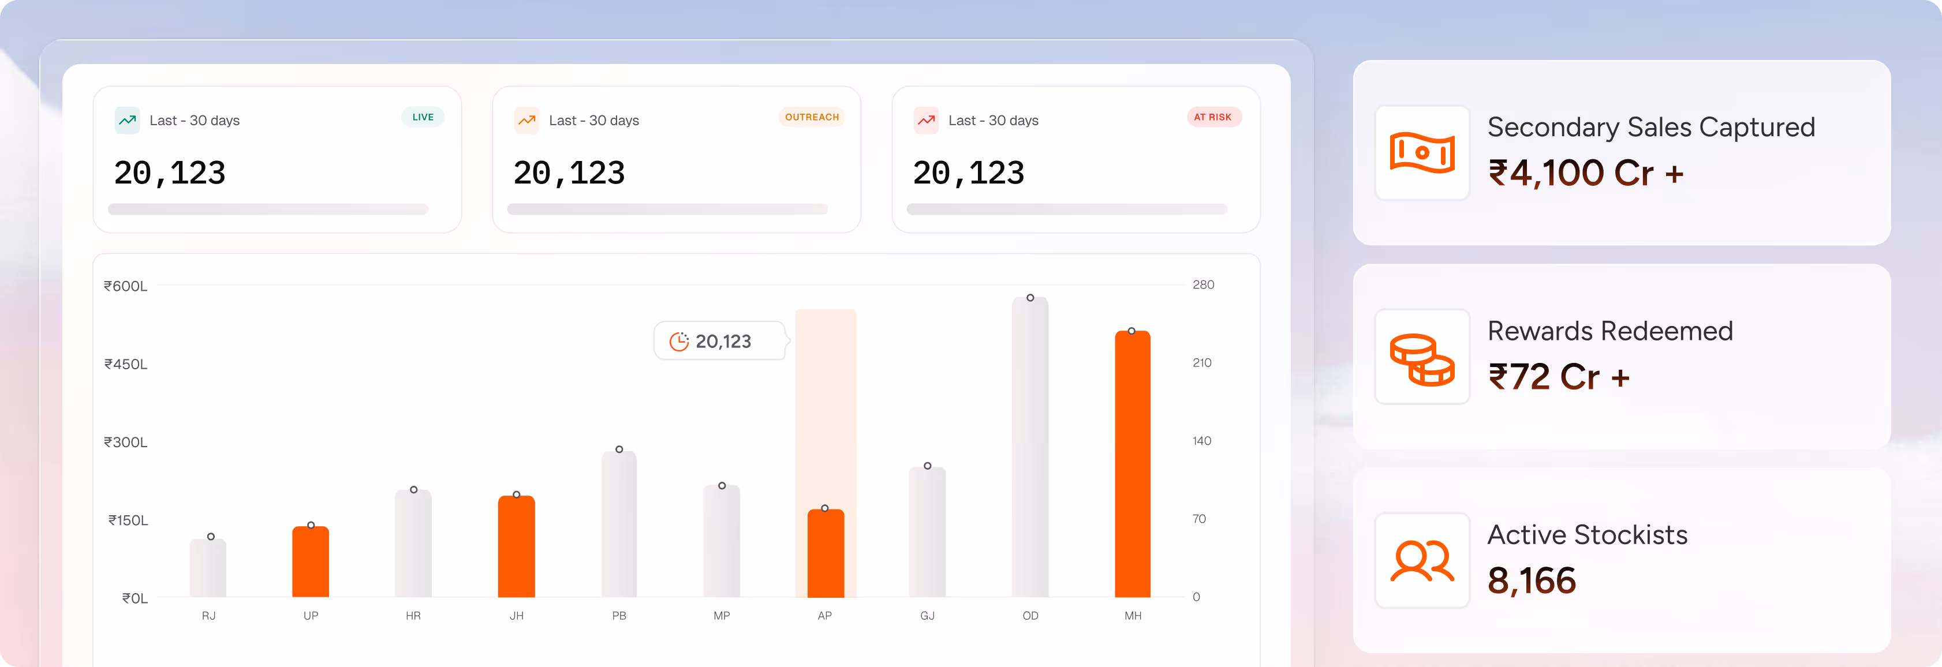Click the 210 right-axis label
Image resolution: width=1942 pixels, height=667 pixels.
point(1202,362)
